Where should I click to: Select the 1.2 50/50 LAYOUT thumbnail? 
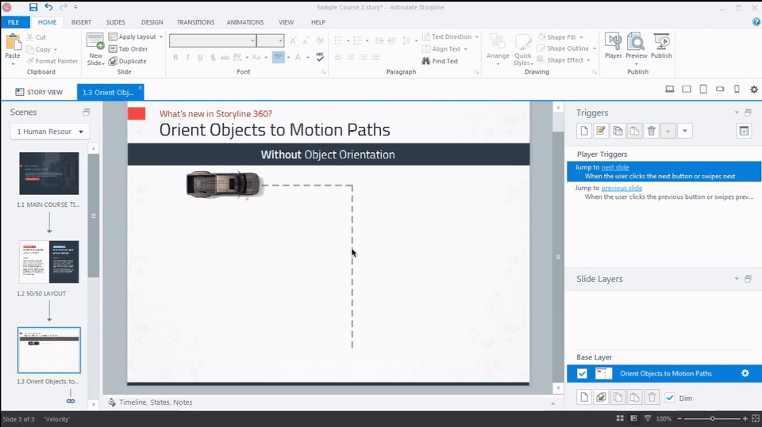(49, 261)
